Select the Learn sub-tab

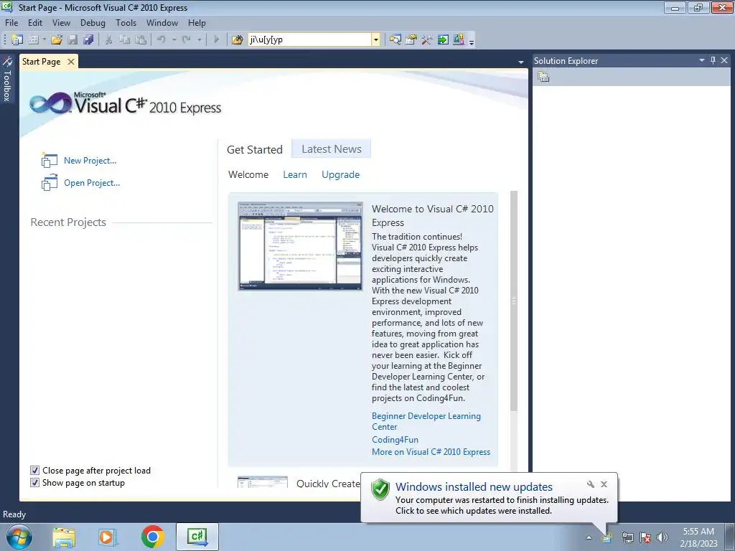pos(295,175)
